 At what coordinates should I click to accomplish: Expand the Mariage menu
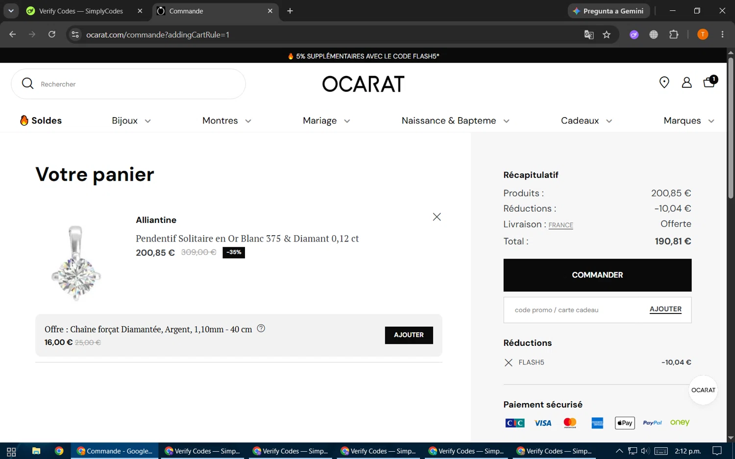click(326, 121)
